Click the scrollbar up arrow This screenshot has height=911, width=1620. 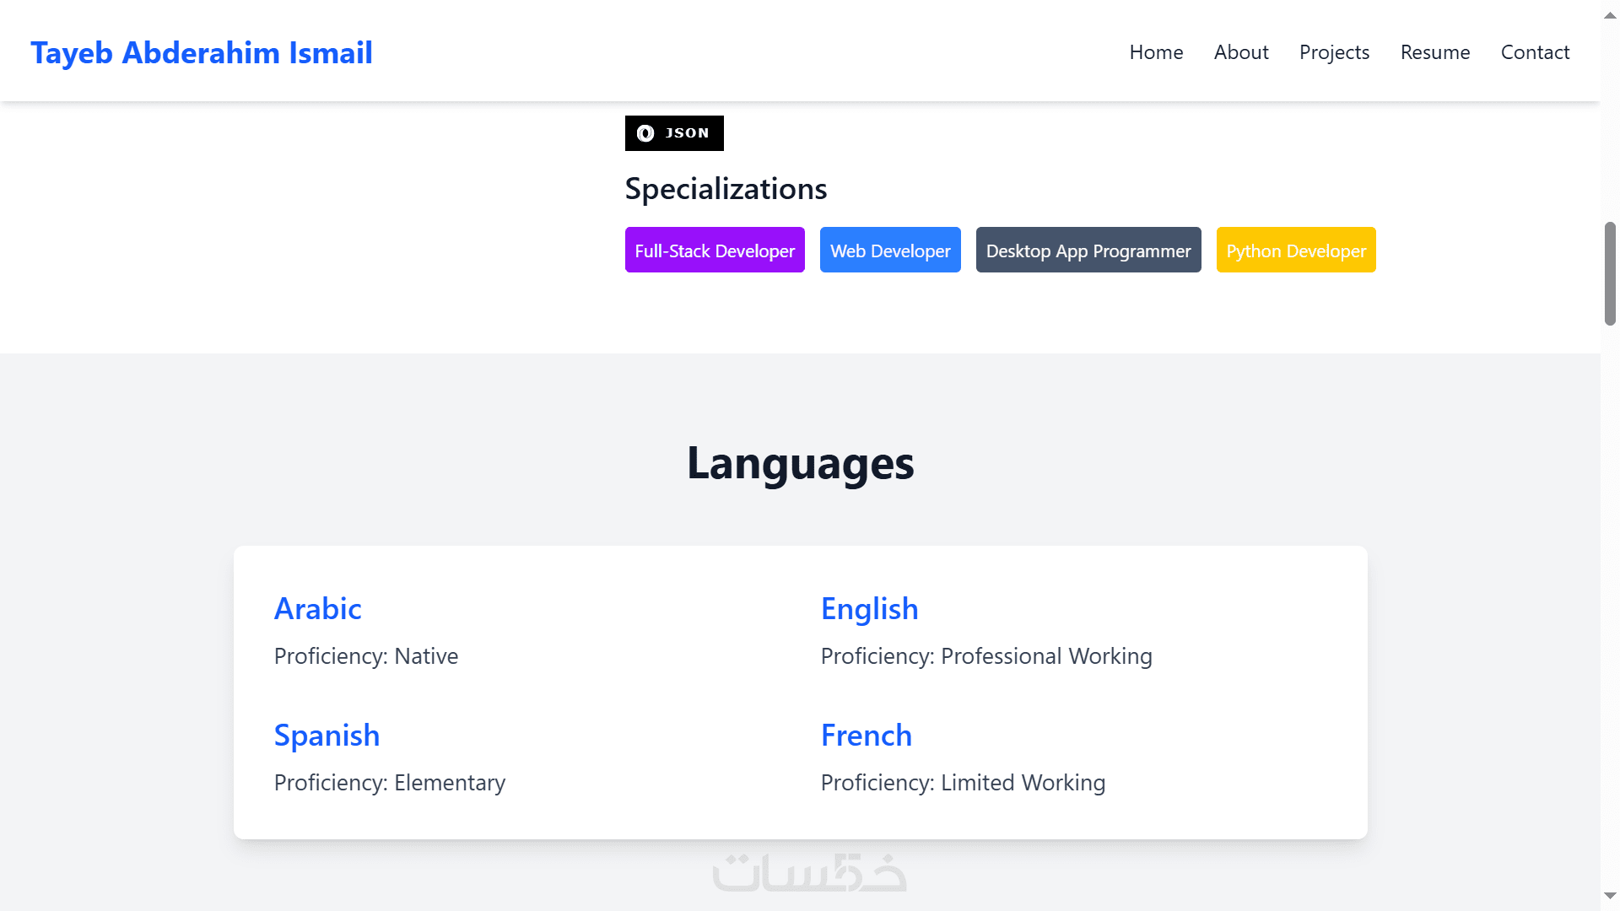point(1610,15)
